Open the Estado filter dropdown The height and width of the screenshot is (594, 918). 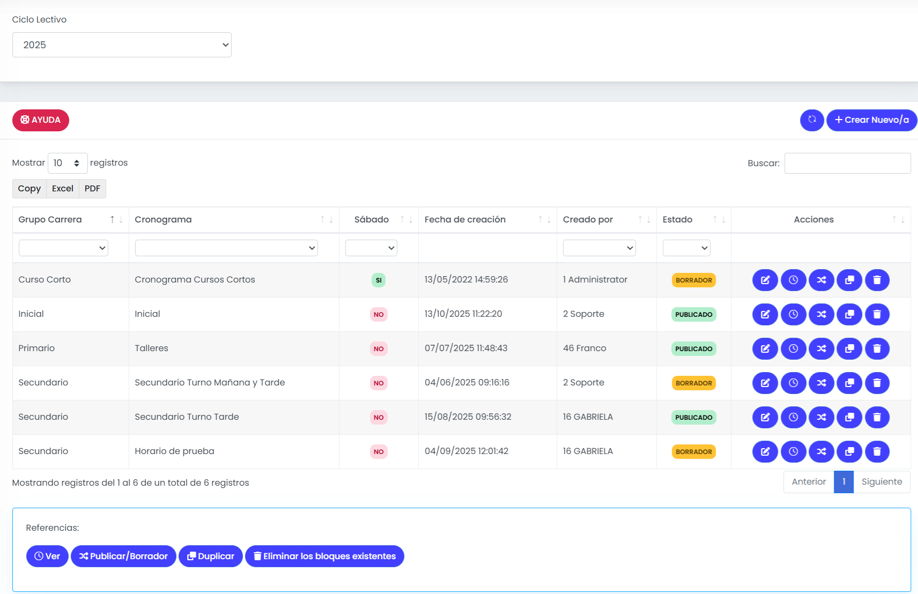tap(686, 248)
